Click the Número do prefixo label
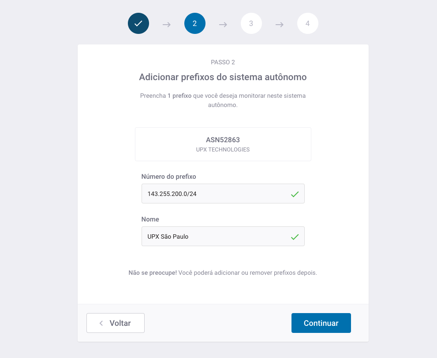Image resolution: width=437 pixels, height=358 pixels. point(168,177)
